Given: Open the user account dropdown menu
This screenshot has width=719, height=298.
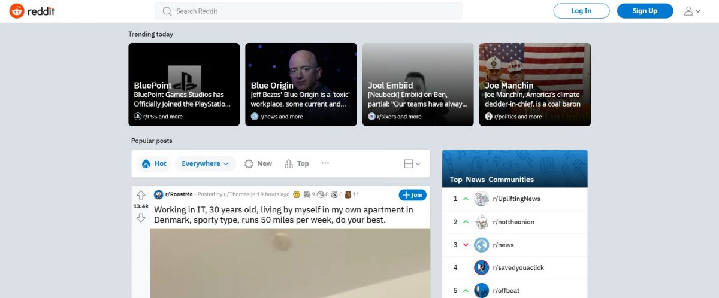Looking at the screenshot, I should (692, 11).
